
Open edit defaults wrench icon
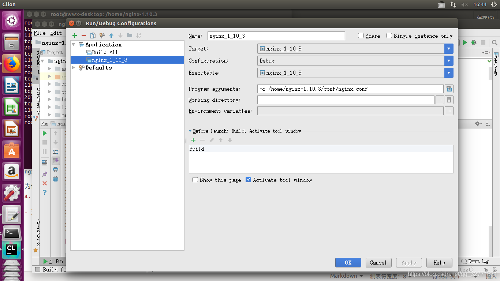(102, 35)
